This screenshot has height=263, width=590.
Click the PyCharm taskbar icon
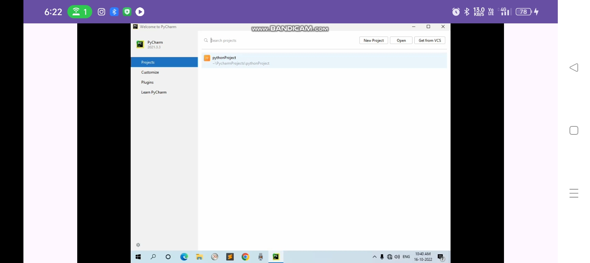[x=276, y=257]
